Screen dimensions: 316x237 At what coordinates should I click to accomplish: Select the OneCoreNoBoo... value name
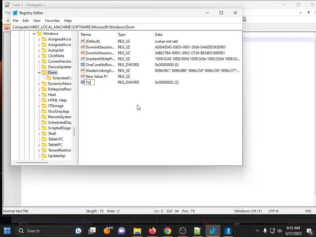coord(100,65)
